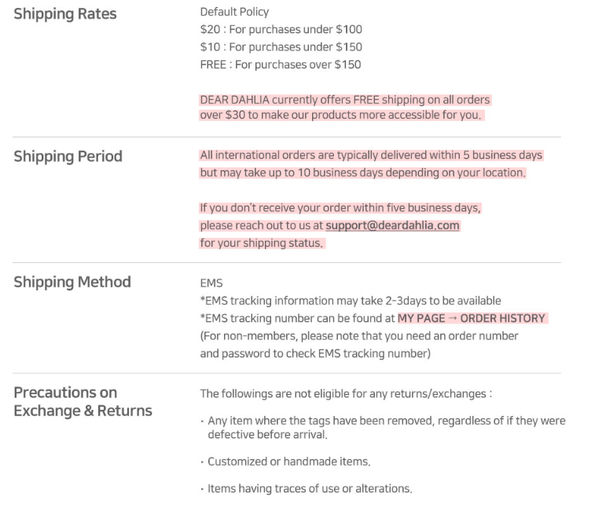Click the Shipping Method heading
Image resolution: width=606 pixels, height=508 pixels.
coord(72,282)
